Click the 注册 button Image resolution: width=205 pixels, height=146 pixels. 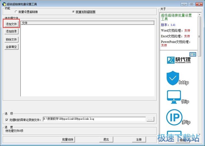tap(139, 139)
